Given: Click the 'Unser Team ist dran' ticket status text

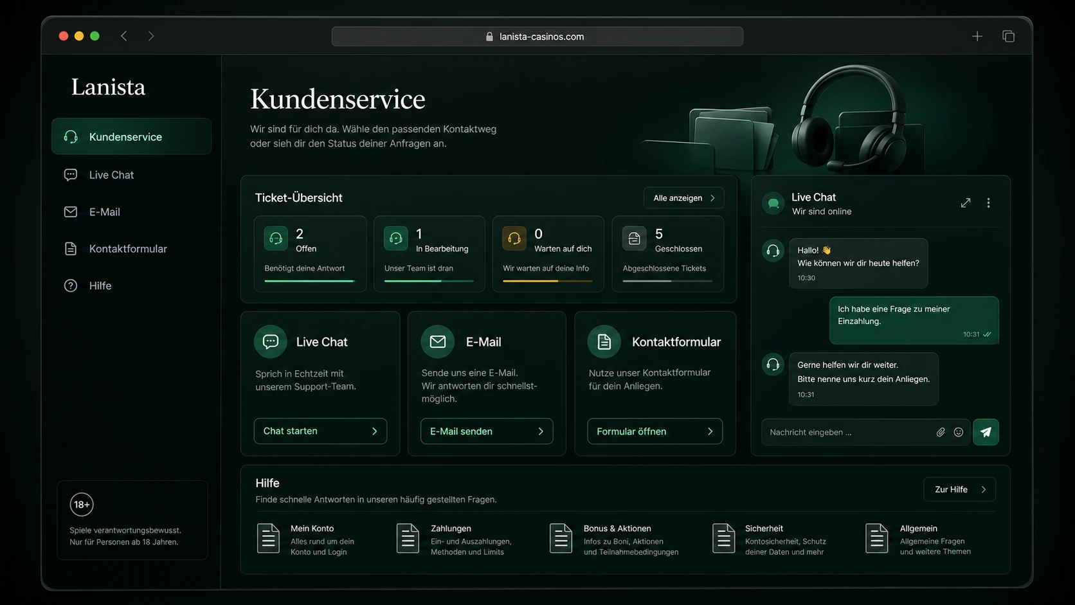Looking at the screenshot, I should pyautogui.click(x=419, y=268).
